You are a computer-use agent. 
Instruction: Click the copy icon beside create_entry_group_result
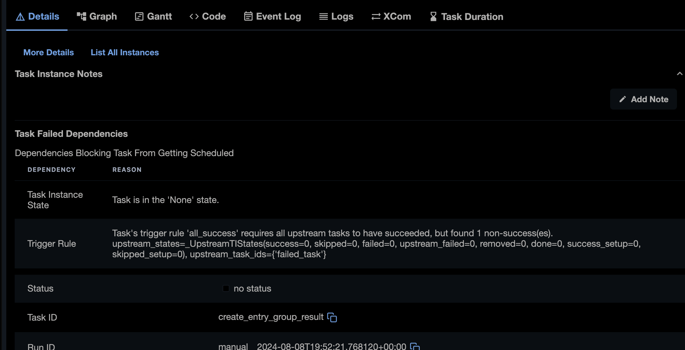point(332,318)
